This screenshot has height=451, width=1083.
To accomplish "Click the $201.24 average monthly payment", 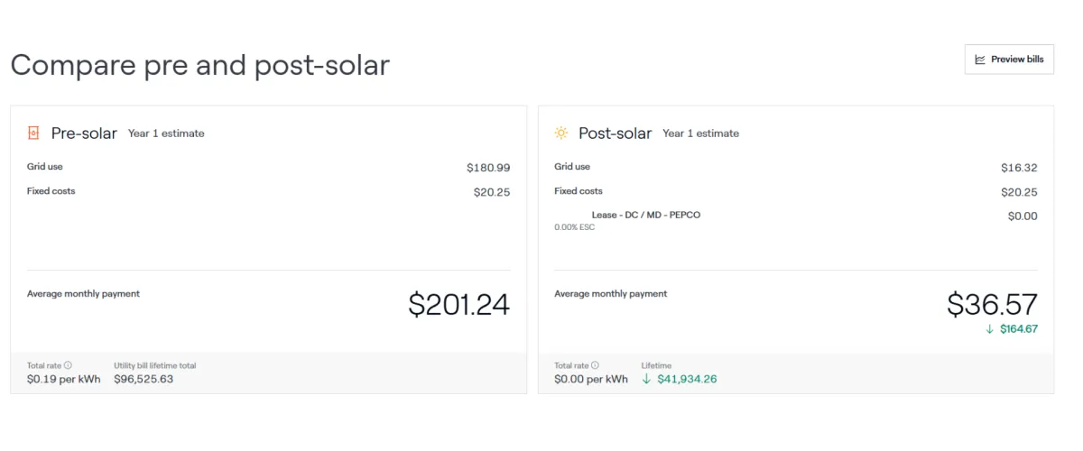I will 459,304.
